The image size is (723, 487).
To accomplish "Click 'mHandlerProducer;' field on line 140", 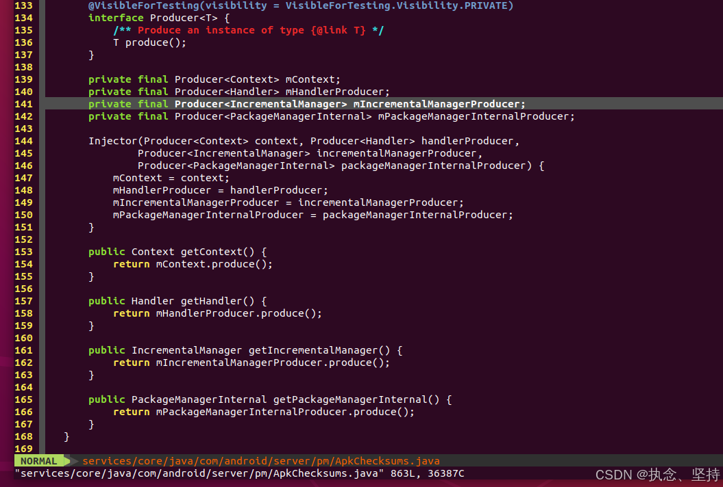I will coord(338,92).
